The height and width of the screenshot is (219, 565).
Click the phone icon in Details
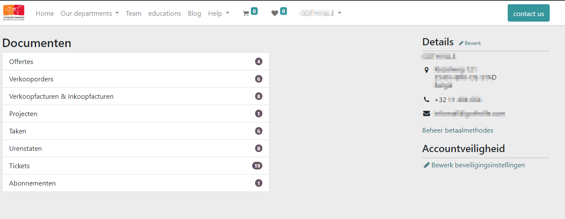[x=427, y=100]
